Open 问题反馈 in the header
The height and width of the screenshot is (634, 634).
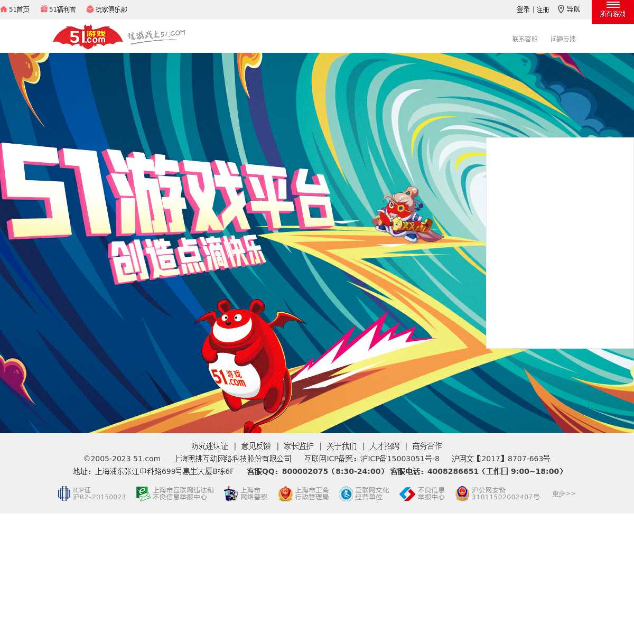[x=563, y=39]
